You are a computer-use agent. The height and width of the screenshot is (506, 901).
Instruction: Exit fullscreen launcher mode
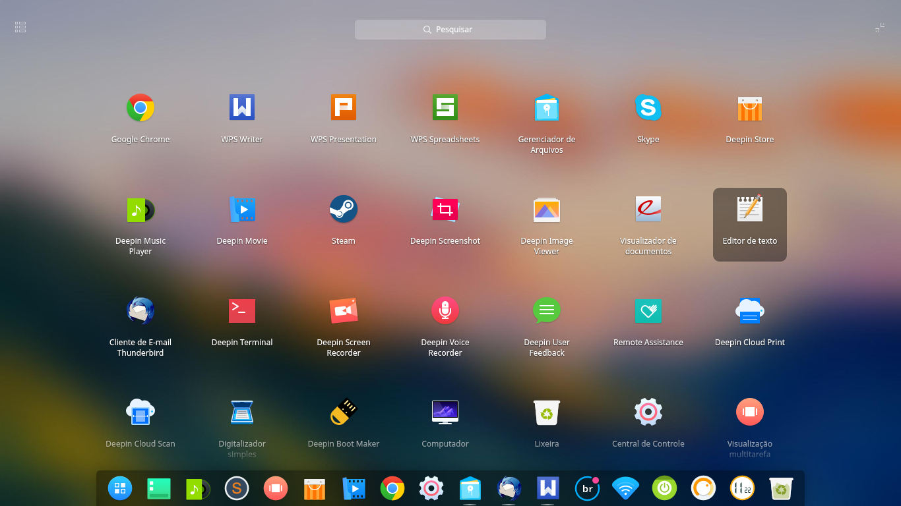880,28
